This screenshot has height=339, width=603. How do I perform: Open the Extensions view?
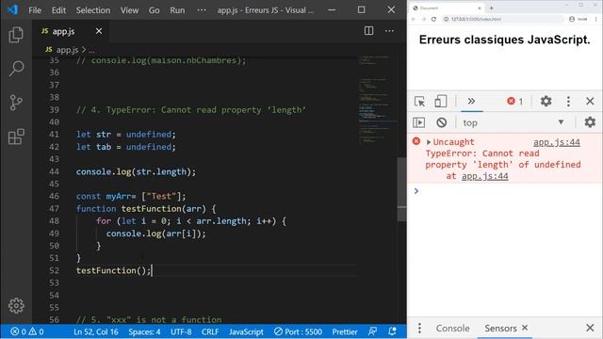tap(16, 137)
